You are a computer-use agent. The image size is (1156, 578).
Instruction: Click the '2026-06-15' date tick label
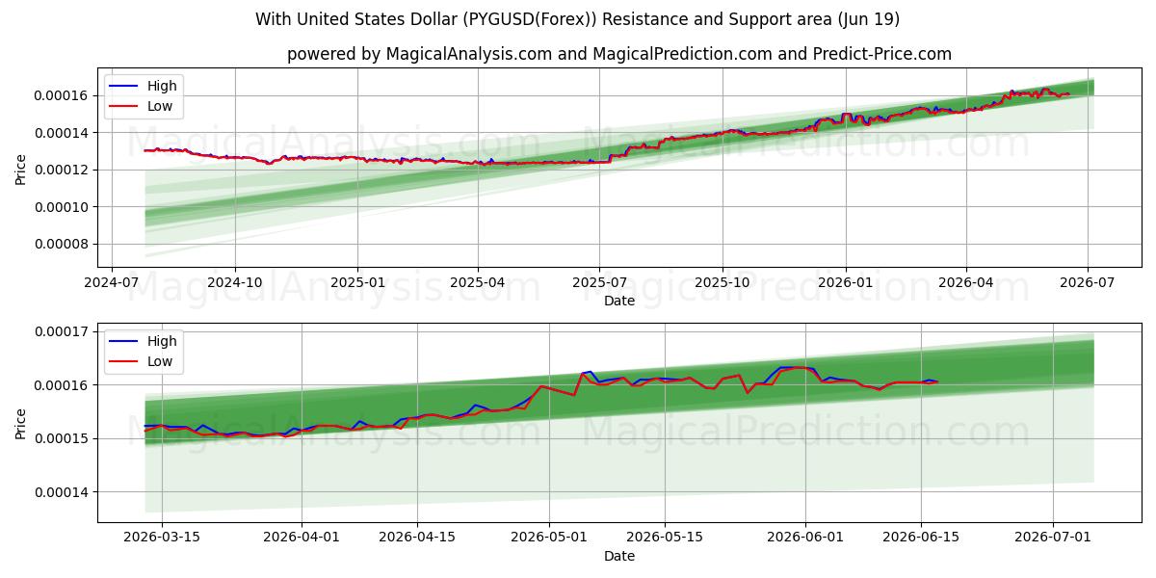pos(921,538)
